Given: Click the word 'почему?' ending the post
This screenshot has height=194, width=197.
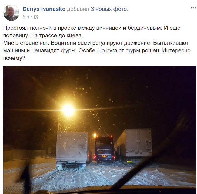Looking at the screenshot, I should [14, 58].
